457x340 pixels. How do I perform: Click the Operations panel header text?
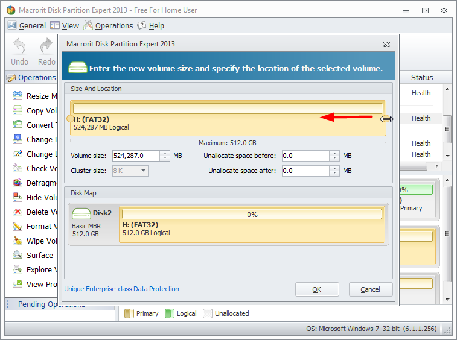coord(37,77)
